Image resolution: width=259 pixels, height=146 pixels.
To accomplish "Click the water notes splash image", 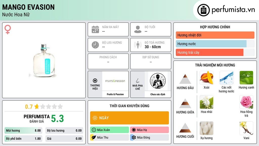I will [226, 78].
